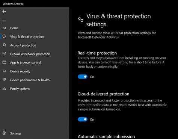Click the Family options people icon

(4, 88)
